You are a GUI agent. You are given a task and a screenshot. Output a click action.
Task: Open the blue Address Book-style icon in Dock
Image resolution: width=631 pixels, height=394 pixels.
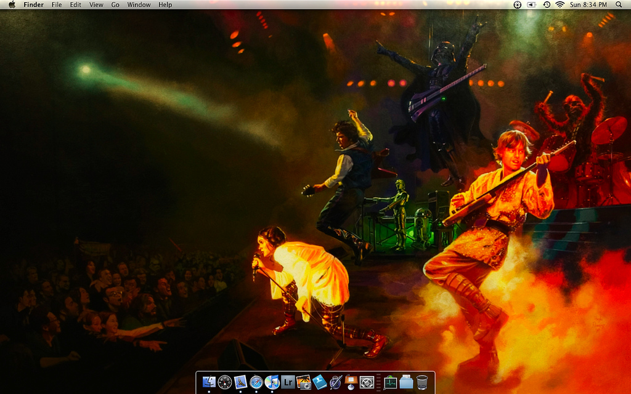tap(320, 382)
